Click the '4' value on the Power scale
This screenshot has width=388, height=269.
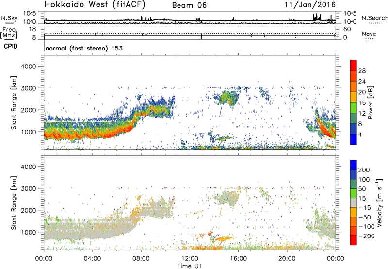click(360, 134)
